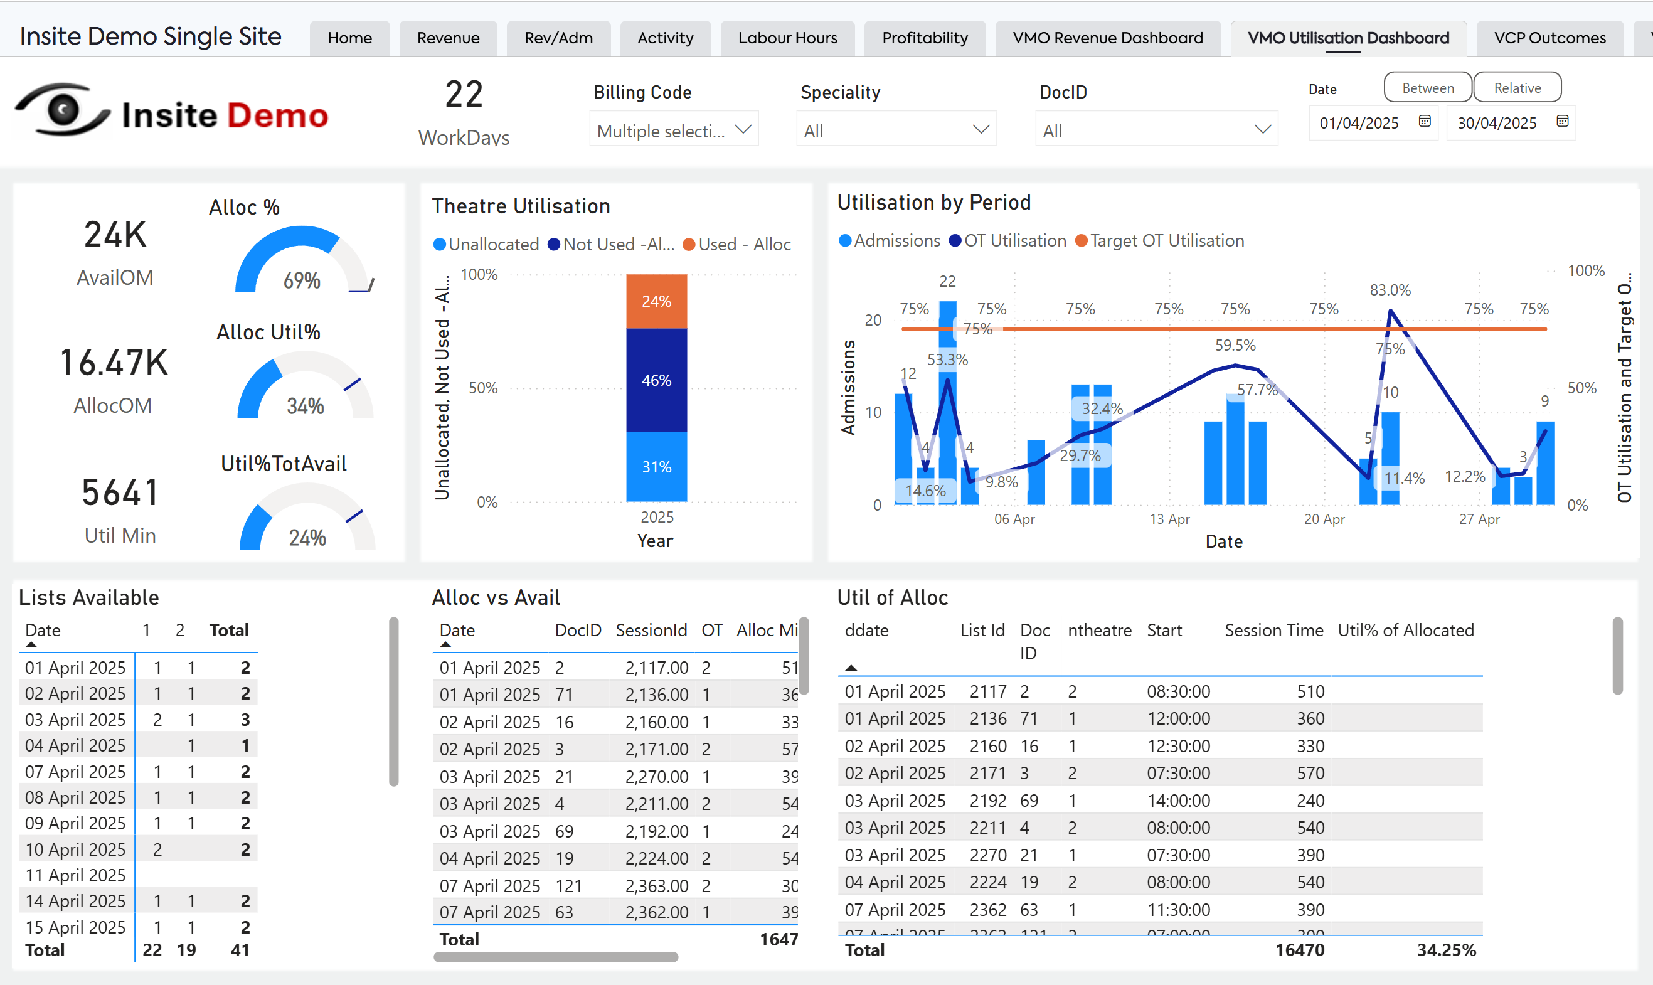1653x985 pixels.
Task: Expand the Speciality dropdown
Action: pyautogui.click(x=981, y=129)
